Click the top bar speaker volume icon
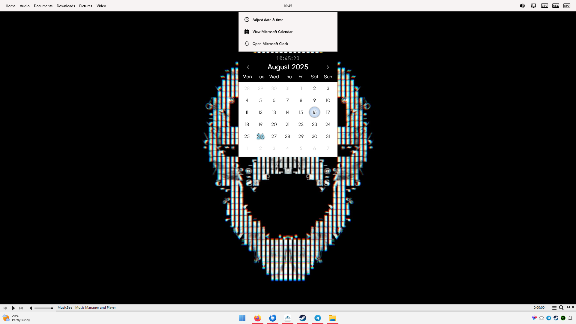 point(522,6)
